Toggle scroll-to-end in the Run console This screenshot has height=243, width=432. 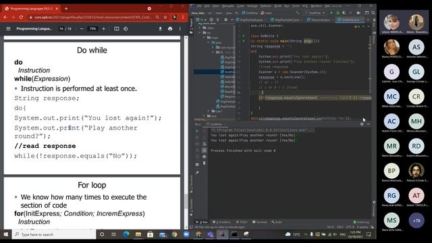[204, 151]
